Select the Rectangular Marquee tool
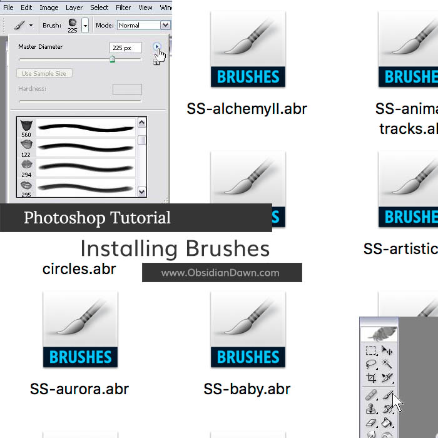The height and width of the screenshot is (438, 438). click(x=370, y=350)
